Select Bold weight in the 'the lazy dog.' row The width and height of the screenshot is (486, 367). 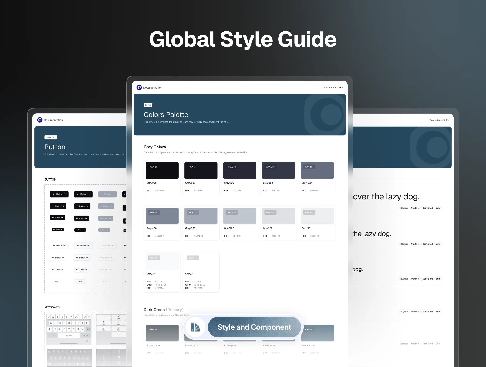coord(438,244)
